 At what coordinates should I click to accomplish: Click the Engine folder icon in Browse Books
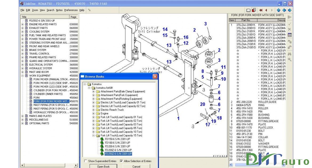[x=98, y=113]
